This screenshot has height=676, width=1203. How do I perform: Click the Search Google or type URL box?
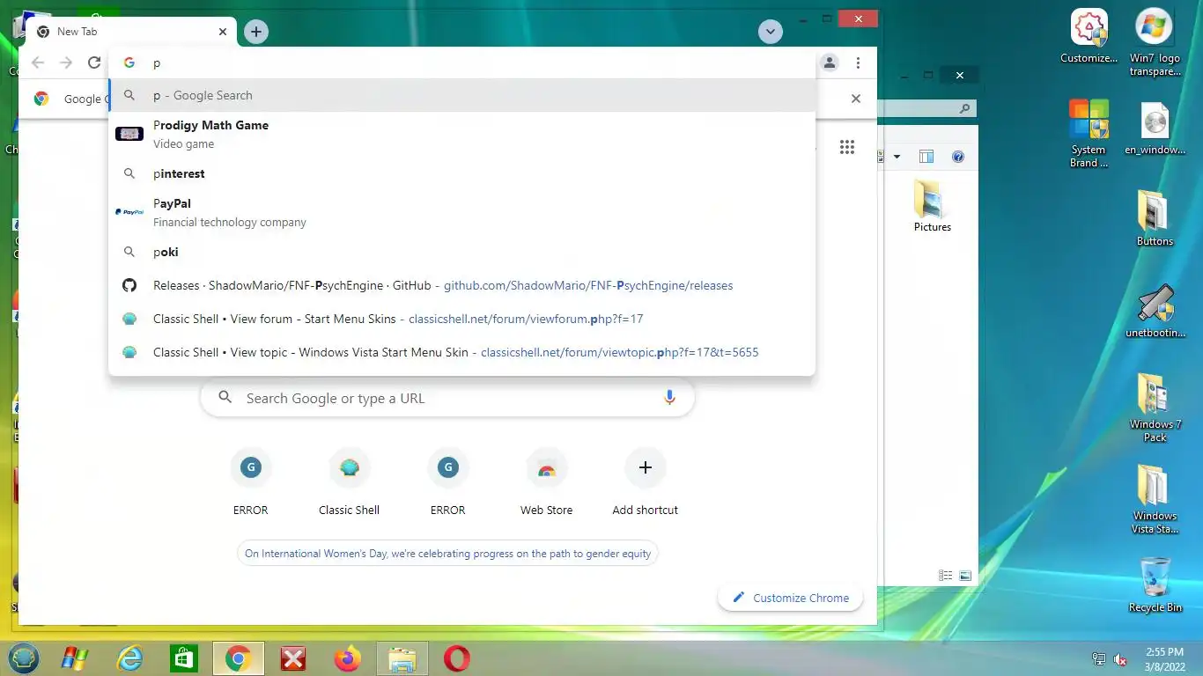pos(447,398)
